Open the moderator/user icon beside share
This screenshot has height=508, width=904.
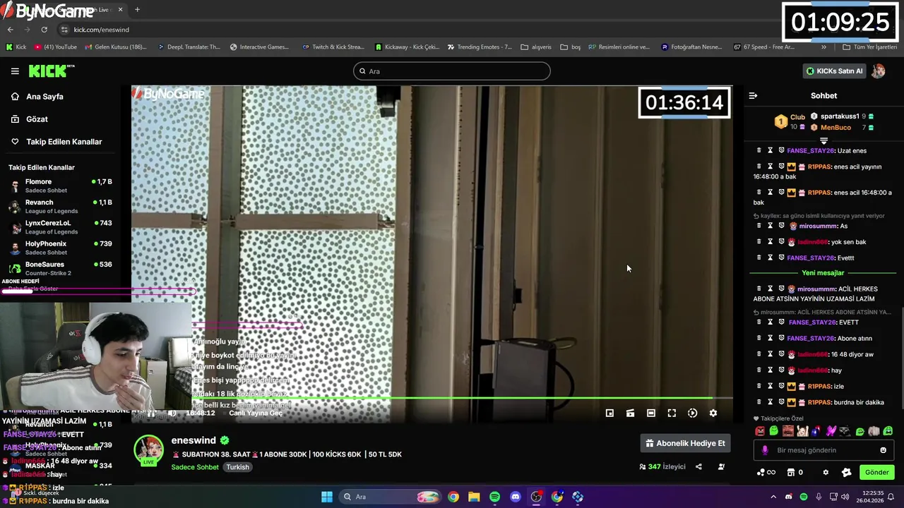[x=721, y=466]
